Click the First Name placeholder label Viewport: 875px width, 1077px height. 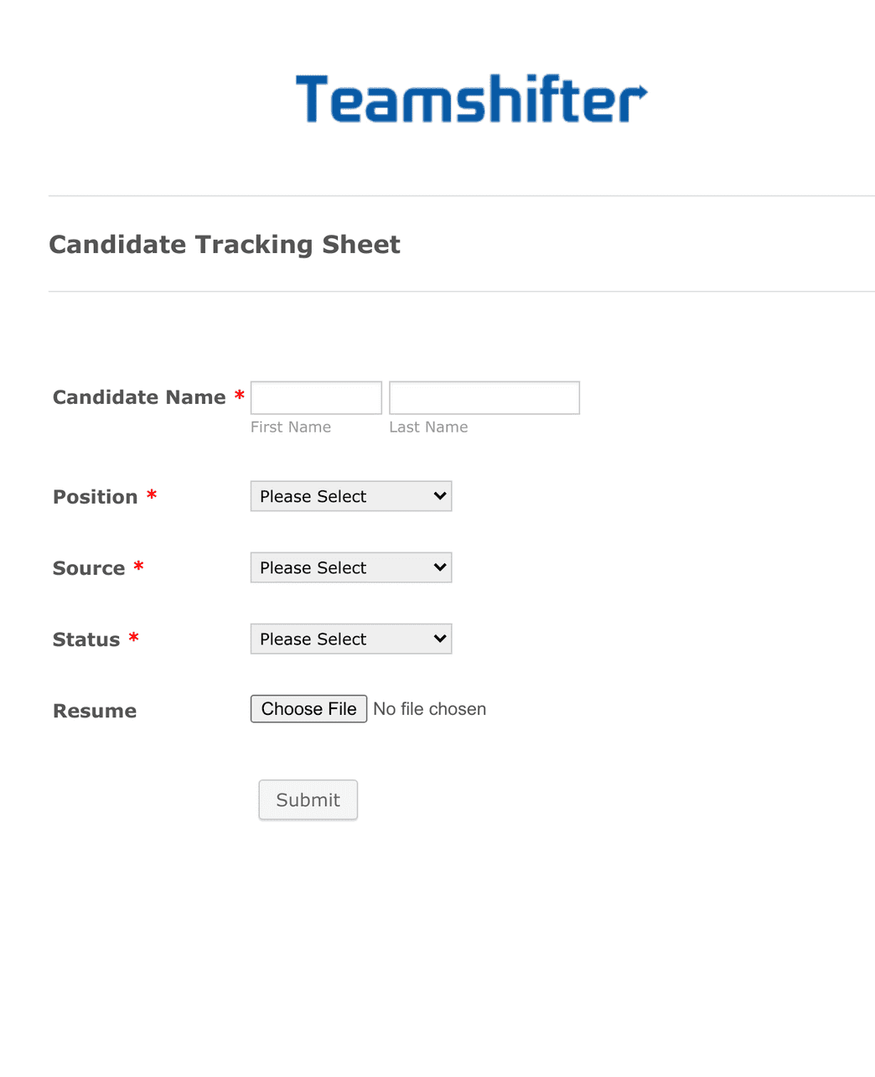[x=291, y=427]
